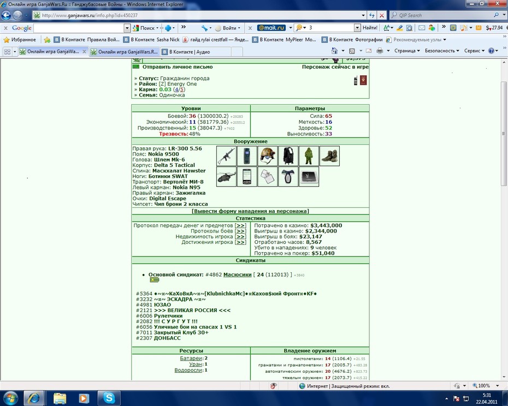This screenshot has width=508, height=406.
Task: Open Недвижимость игрока >> link
Action: 240,236
